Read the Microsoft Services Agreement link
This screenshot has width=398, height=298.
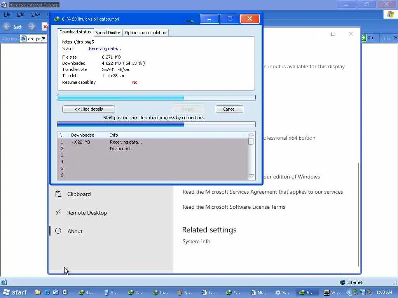[x=263, y=192]
